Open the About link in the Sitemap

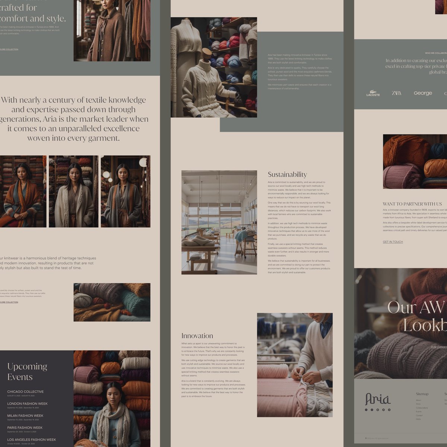tap(418, 400)
